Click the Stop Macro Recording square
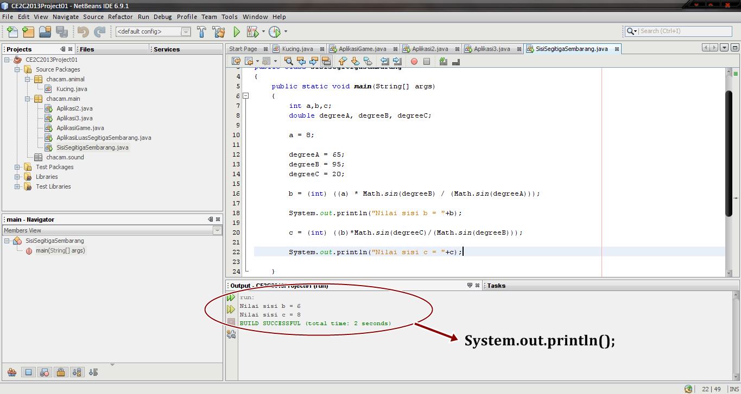The width and height of the screenshot is (741, 394). [427, 61]
